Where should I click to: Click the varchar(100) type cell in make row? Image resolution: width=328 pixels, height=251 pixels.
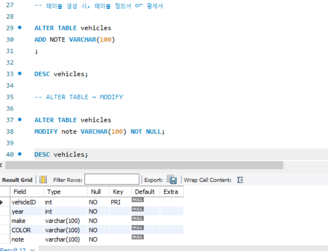pyautogui.click(x=65, y=220)
